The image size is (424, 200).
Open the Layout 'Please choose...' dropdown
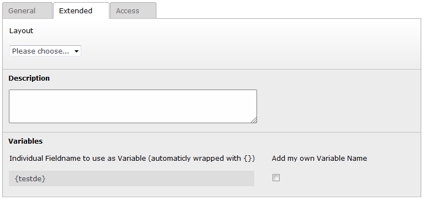pyautogui.click(x=45, y=51)
